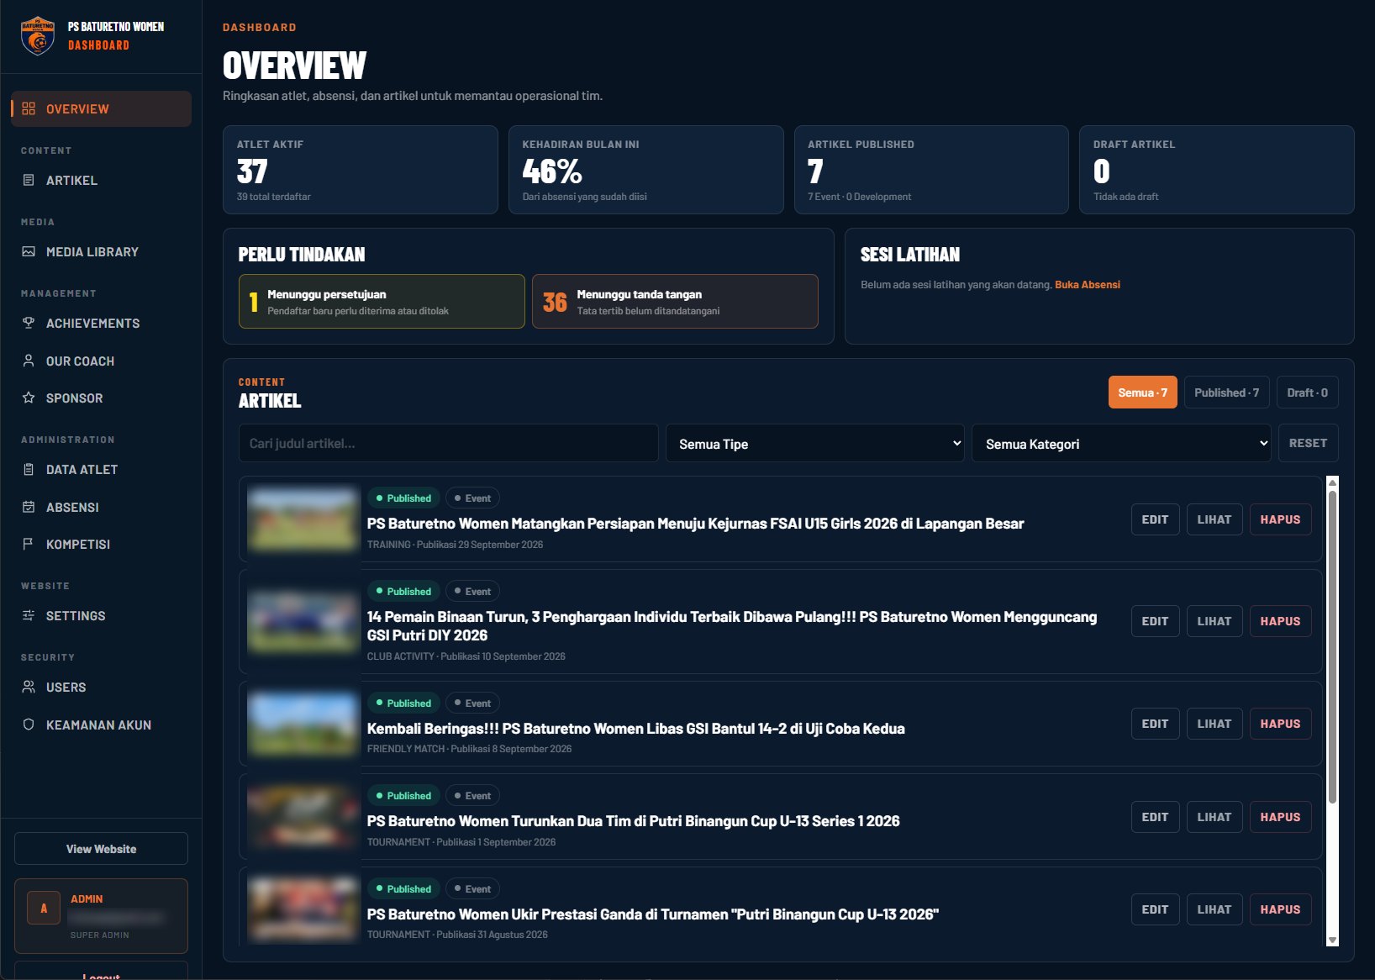The width and height of the screenshot is (1375, 980).
Task: Click the Data Atlet clipboard icon
Action: pyautogui.click(x=29, y=469)
